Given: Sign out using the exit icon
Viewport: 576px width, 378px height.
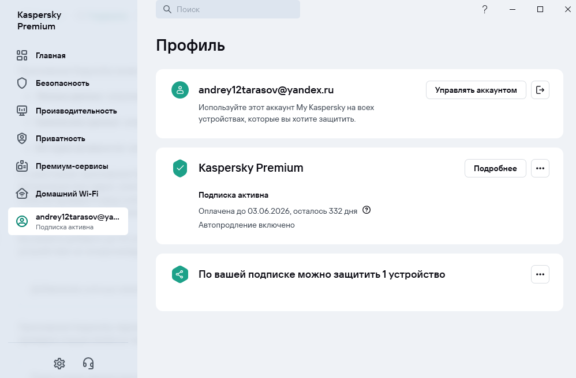Looking at the screenshot, I should point(540,90).
